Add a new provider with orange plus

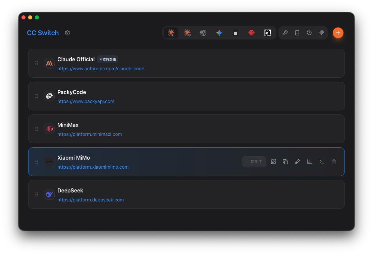click(x=338, y=33)
